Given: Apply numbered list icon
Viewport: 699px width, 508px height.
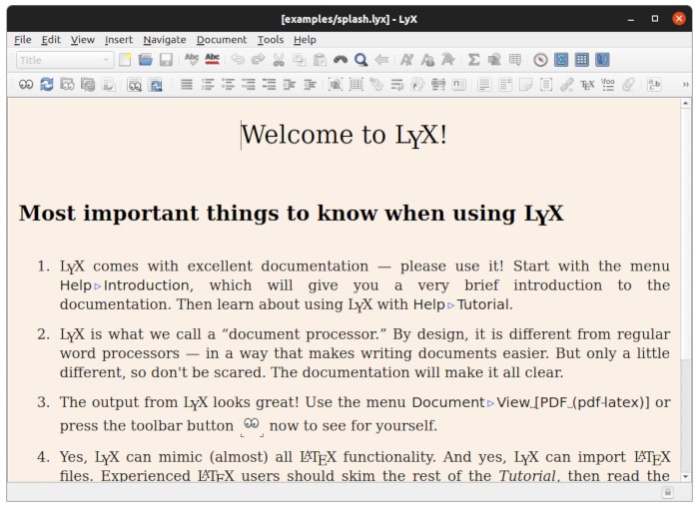Looking at the screenshot, I should [x=208, y=84].
